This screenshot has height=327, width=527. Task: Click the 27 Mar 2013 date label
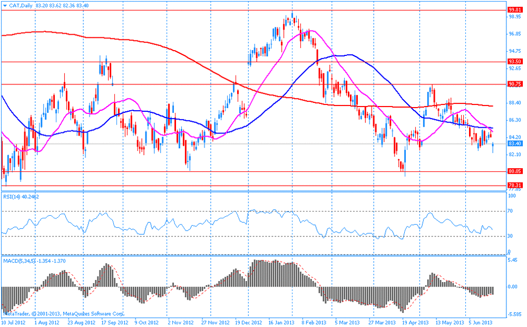[x=382, y=323]
